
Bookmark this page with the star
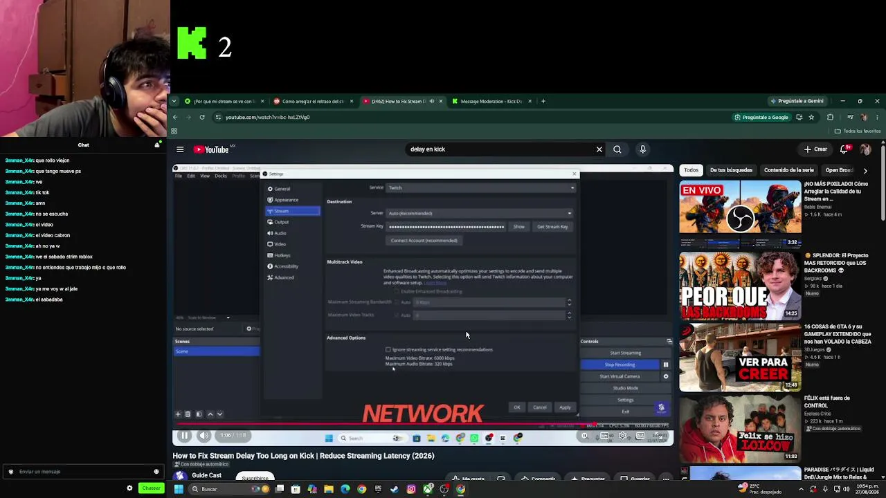811,117
